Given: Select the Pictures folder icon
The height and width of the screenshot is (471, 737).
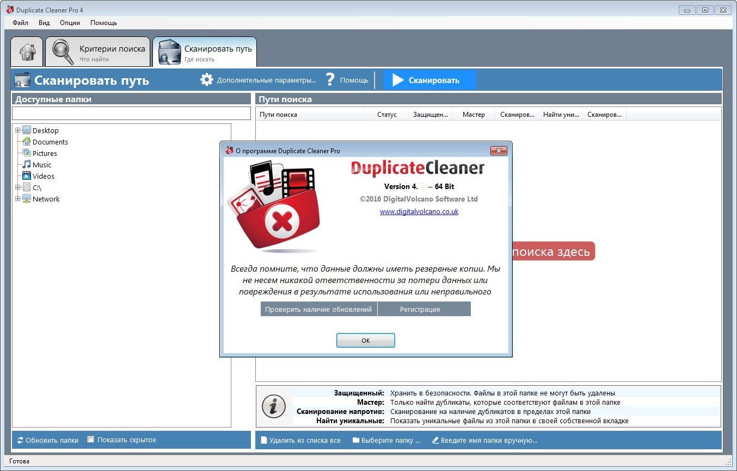Looking at the screenshot, I should (27, 153).
